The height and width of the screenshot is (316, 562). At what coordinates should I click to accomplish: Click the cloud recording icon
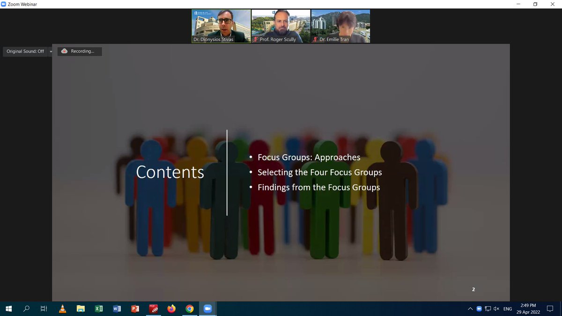tap(65, 51)
